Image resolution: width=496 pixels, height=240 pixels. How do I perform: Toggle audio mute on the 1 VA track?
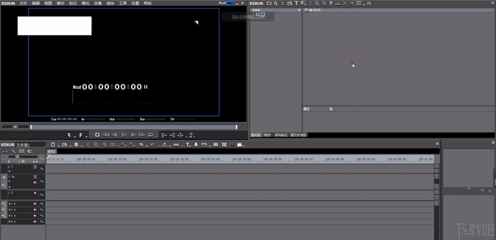coord(35,182)
